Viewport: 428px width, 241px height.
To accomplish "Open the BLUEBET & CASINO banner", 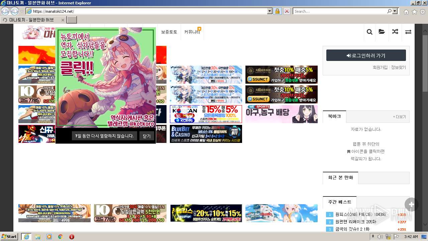I will [206, 134].
